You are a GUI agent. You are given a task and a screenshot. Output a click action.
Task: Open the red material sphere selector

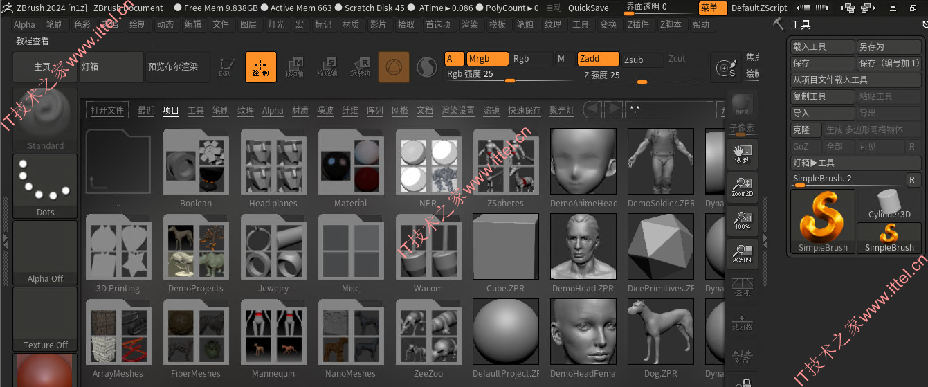pos(45,370)
